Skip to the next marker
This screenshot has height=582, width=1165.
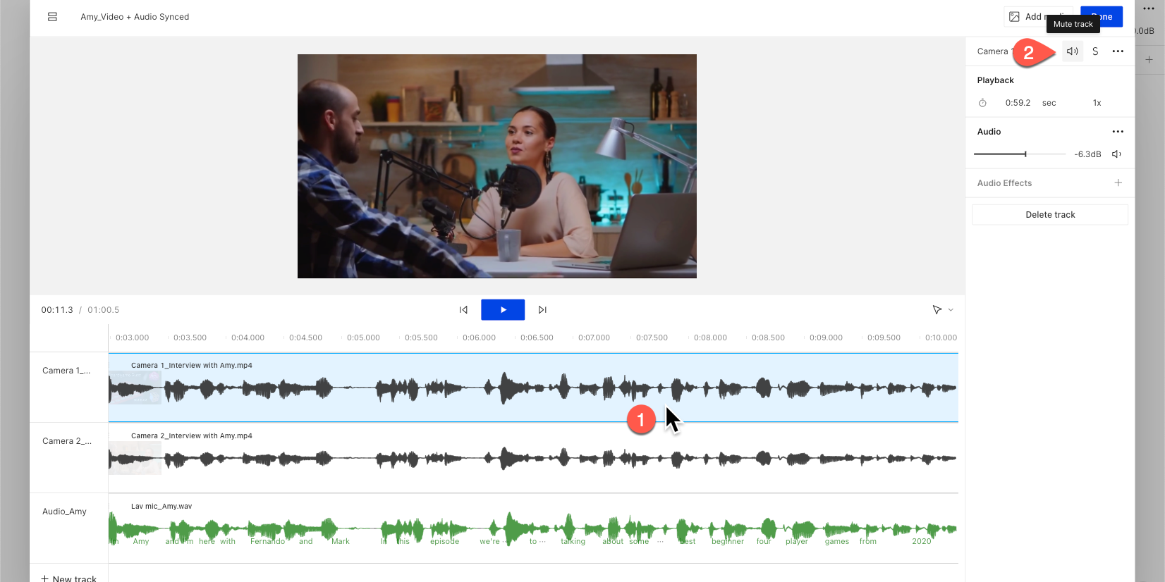pos(542,310)
